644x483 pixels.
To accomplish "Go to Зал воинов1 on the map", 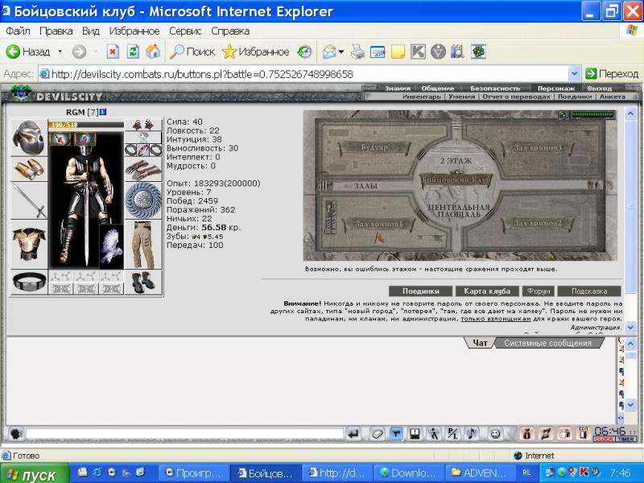I will 378,224.
